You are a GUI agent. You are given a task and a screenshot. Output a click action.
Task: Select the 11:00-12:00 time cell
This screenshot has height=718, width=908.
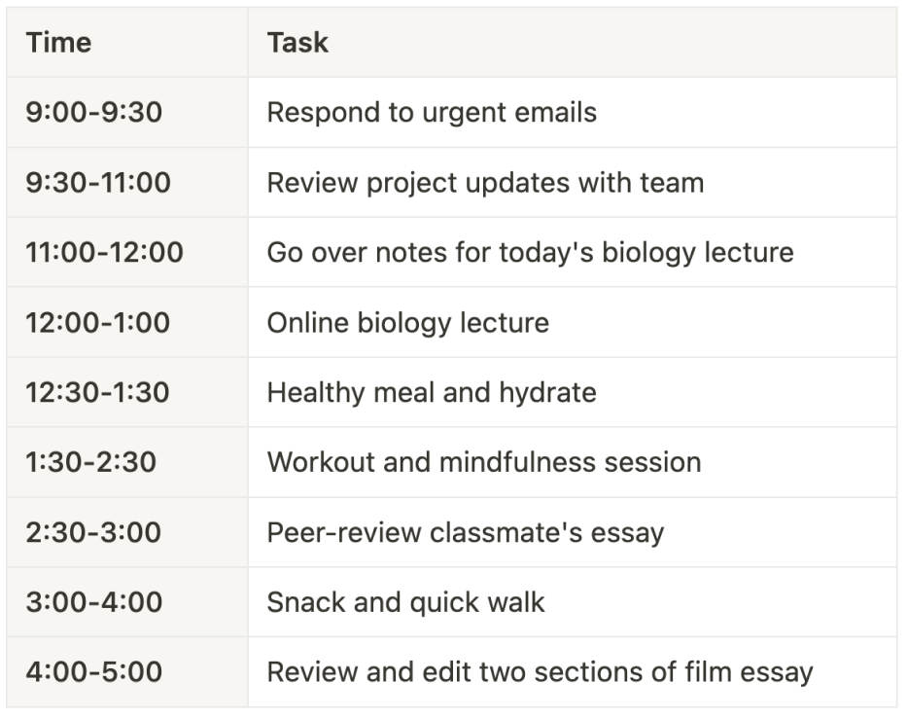pos(104,252)
